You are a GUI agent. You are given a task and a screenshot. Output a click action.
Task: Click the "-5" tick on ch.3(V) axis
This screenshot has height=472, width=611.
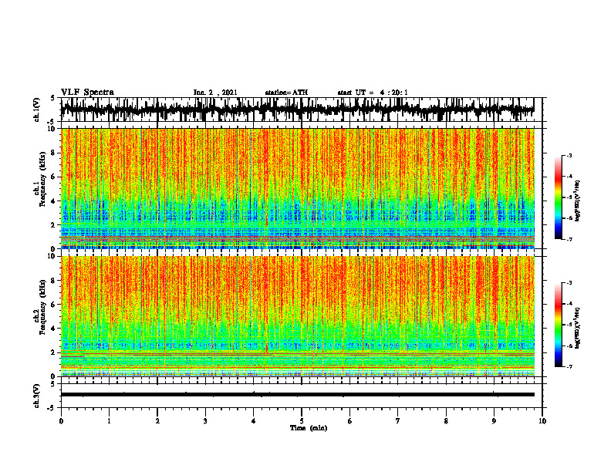pyautogui.click(x=52, y=408)
